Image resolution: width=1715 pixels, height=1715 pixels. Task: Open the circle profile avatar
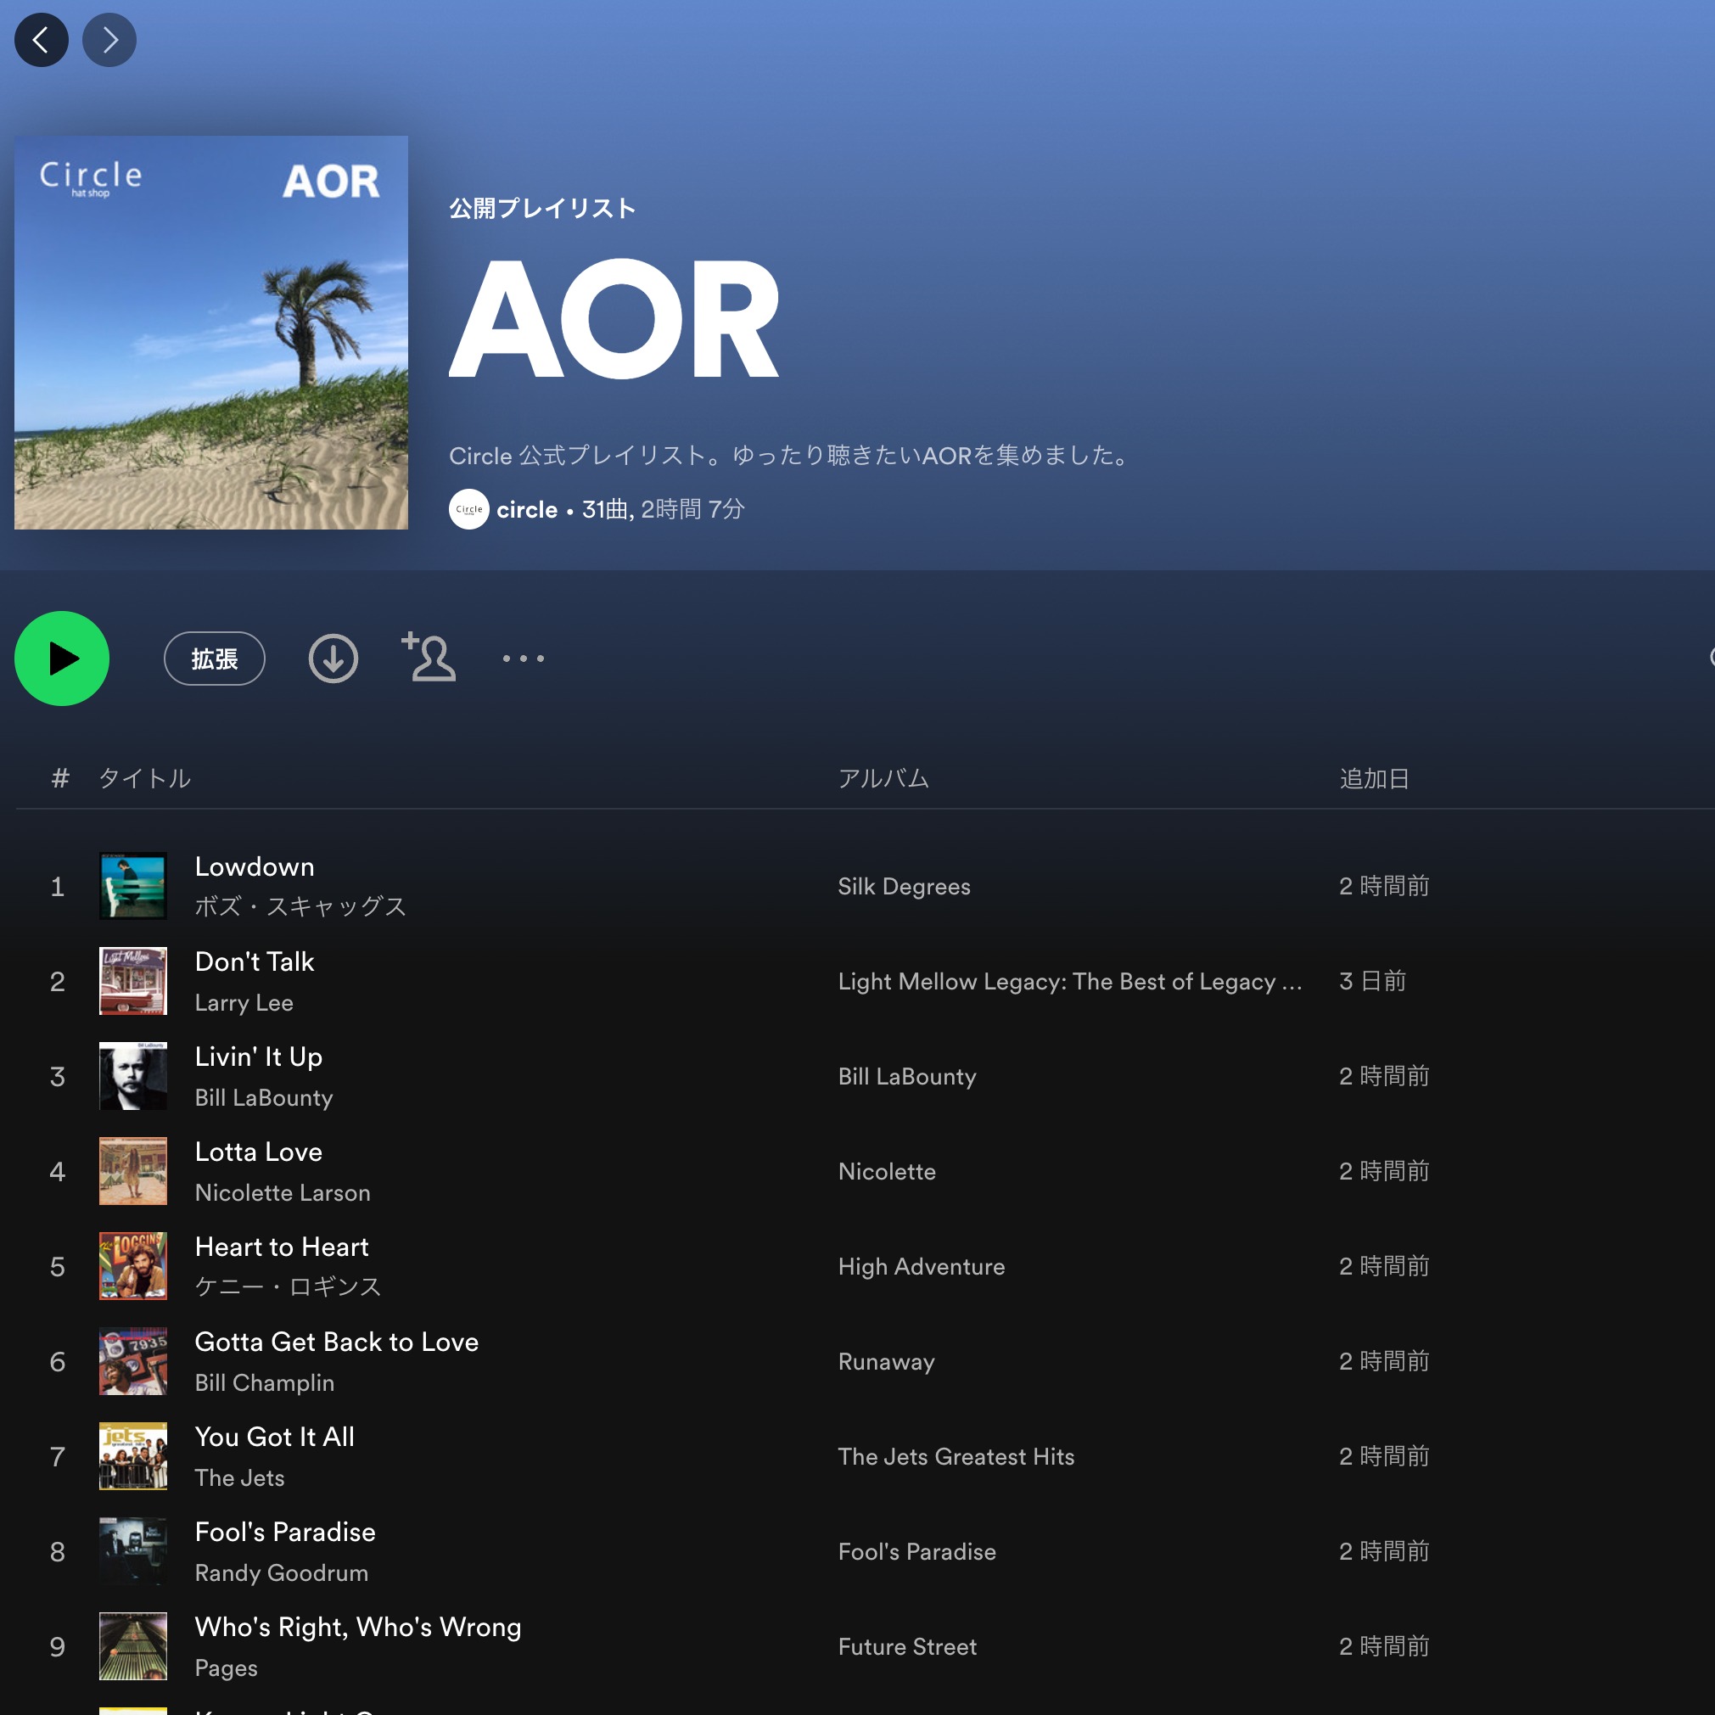tap(468, 509)
